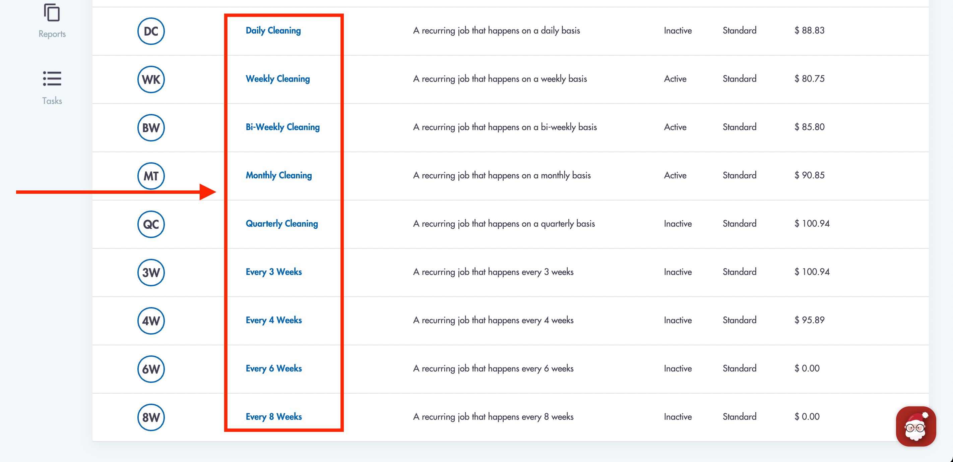Screen dimensions: 953x462
Task: Click Inactive status in Daily Cleaning row
Action: (x=678, y=31)
